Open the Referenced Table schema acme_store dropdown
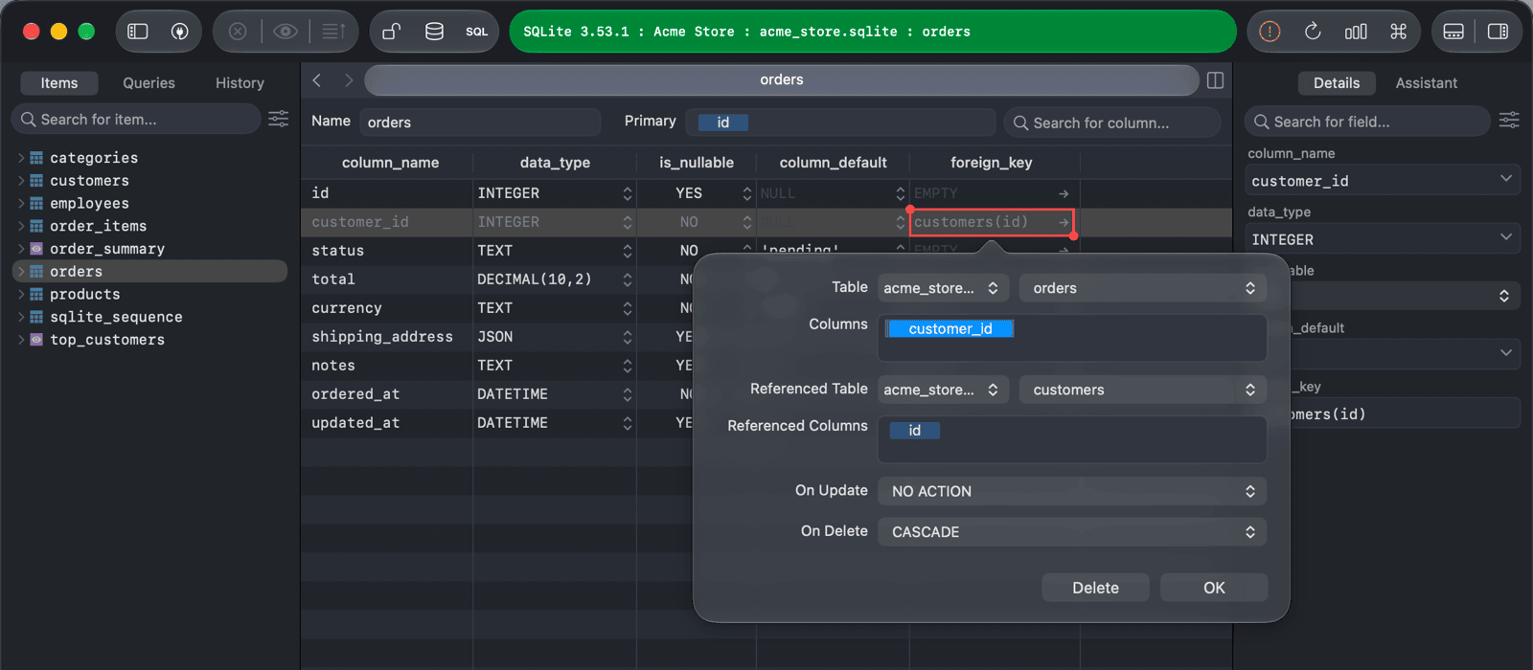The height and width of the screenshot is (670, 1533). pyautogui.click(x=943, y=390)
